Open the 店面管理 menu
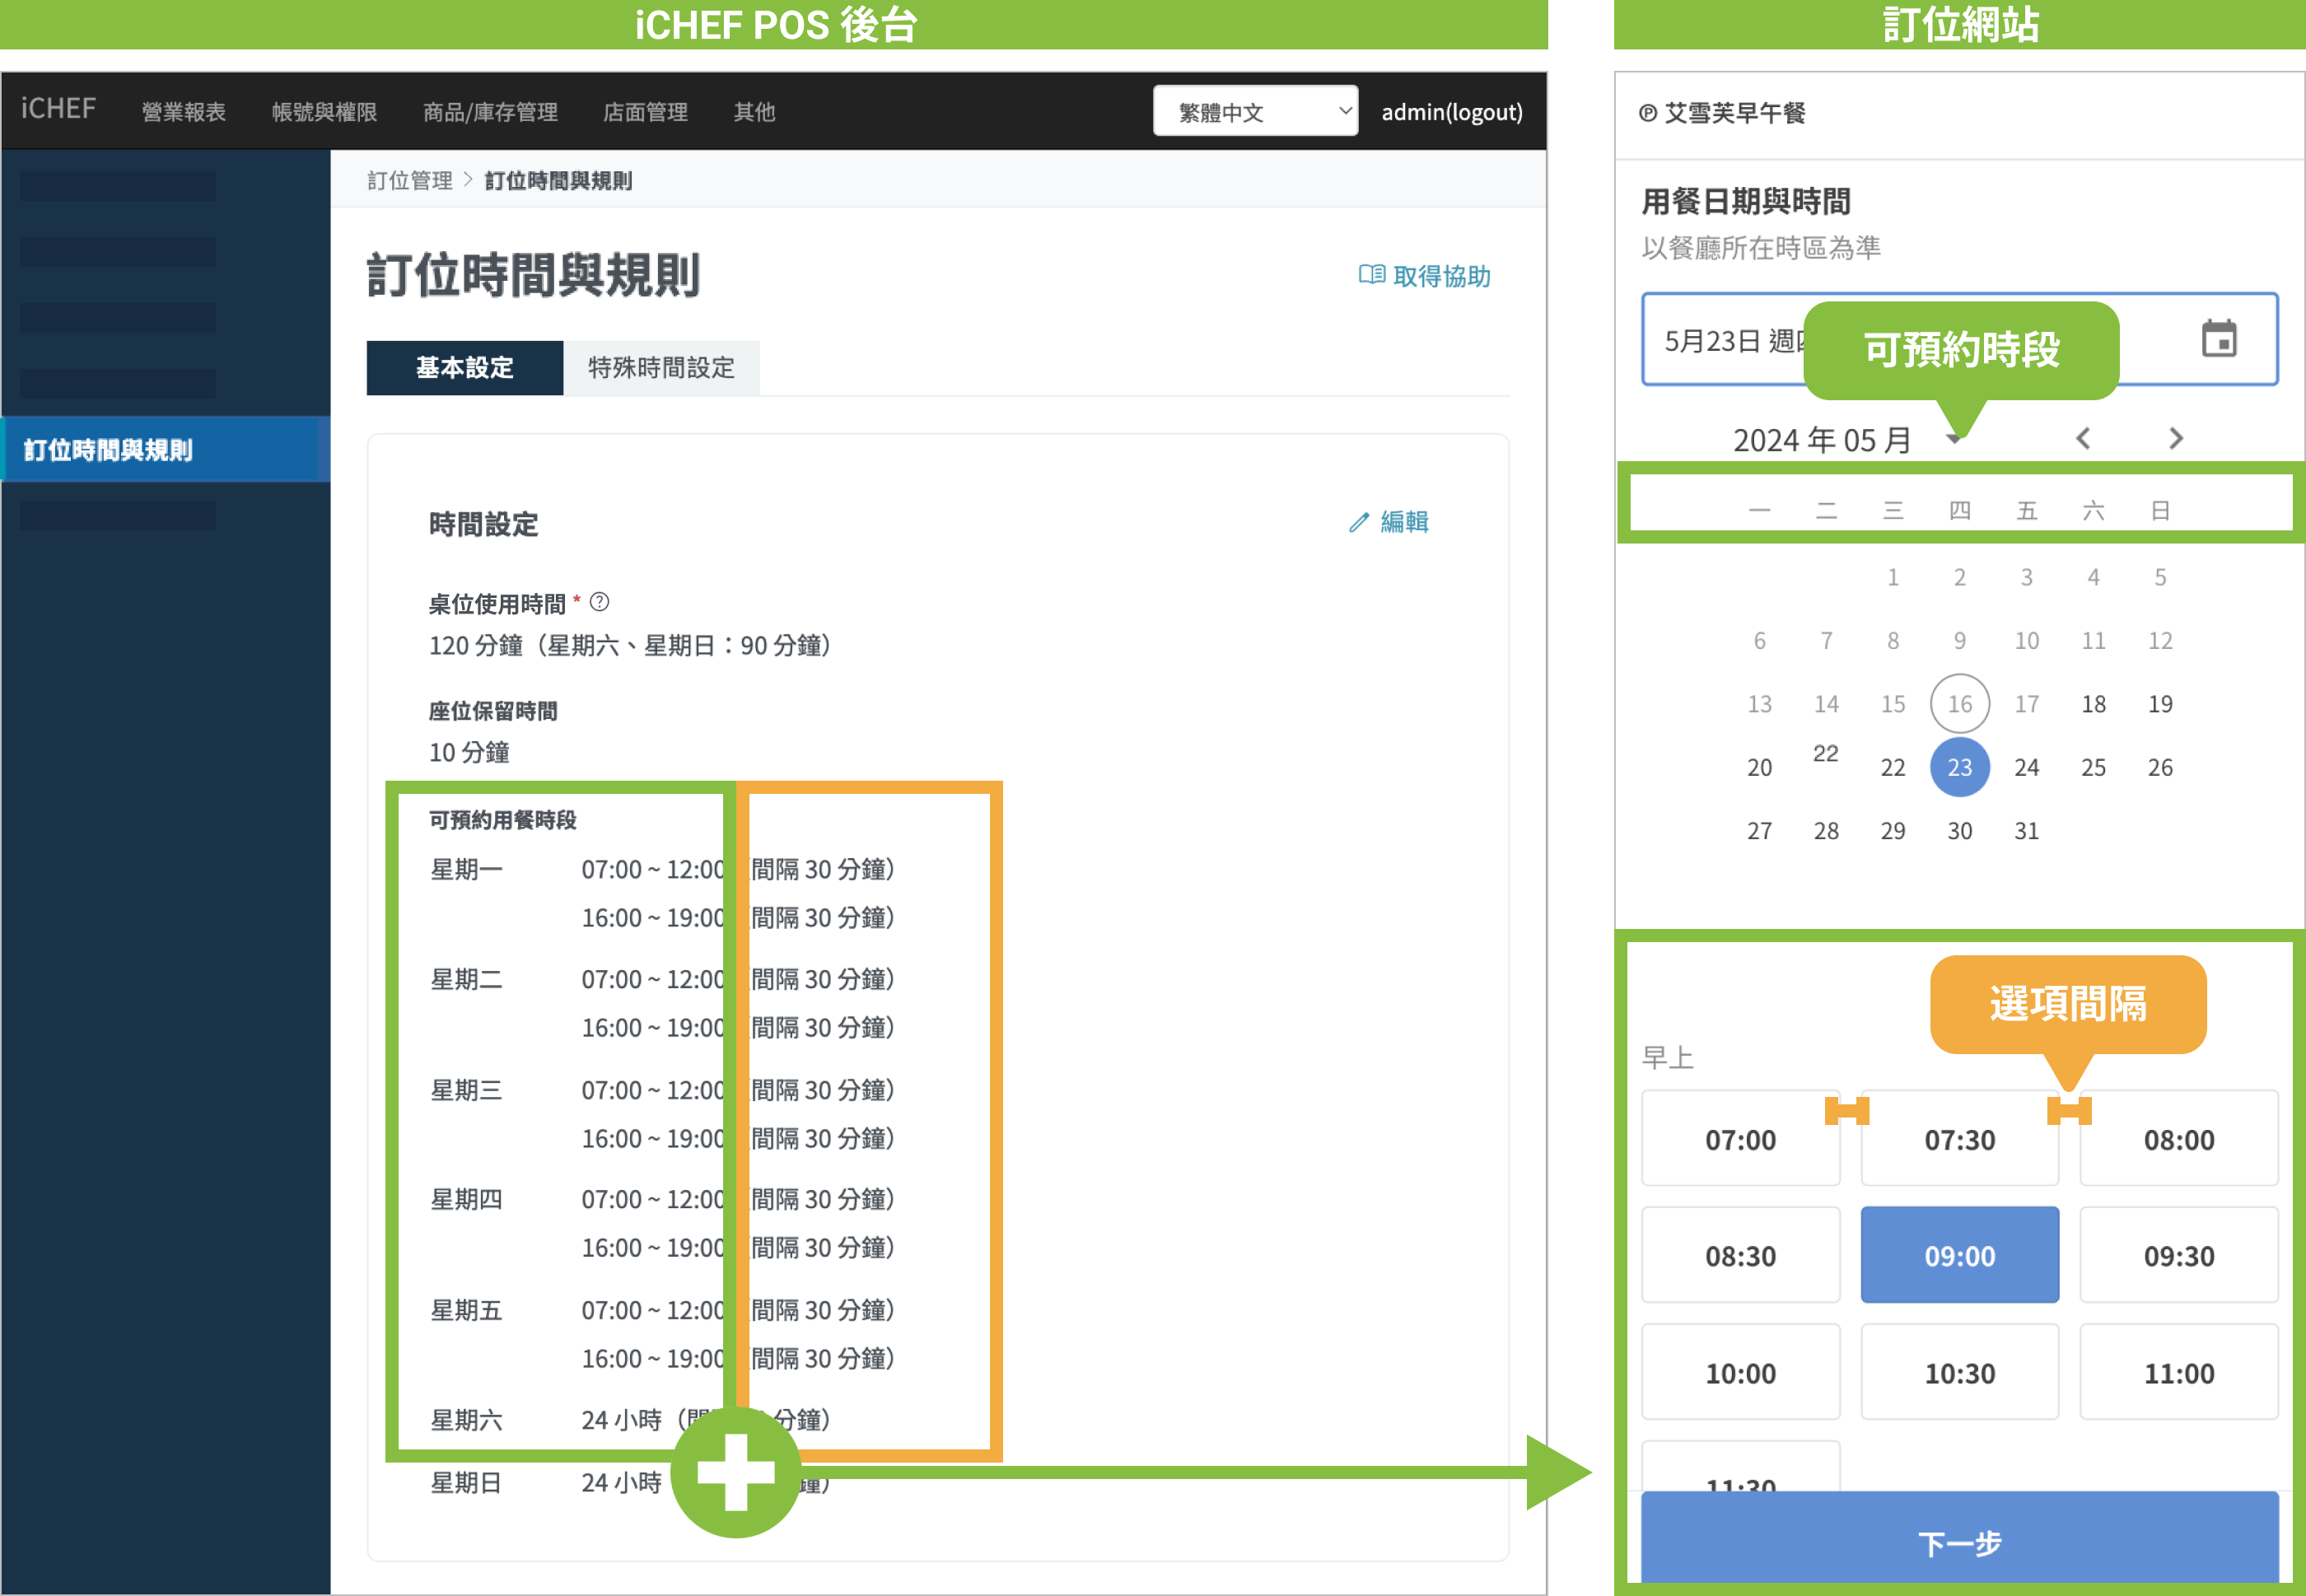This screenshot has width=2306, height=1596. coord(645,111)
